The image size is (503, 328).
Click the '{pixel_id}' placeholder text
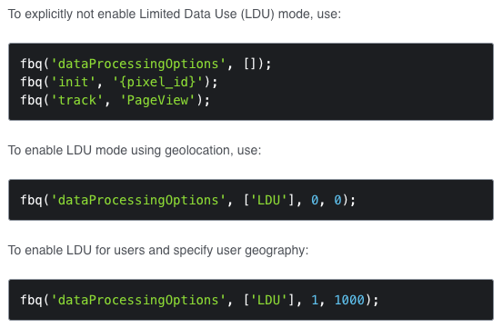(x=157, y=82)
